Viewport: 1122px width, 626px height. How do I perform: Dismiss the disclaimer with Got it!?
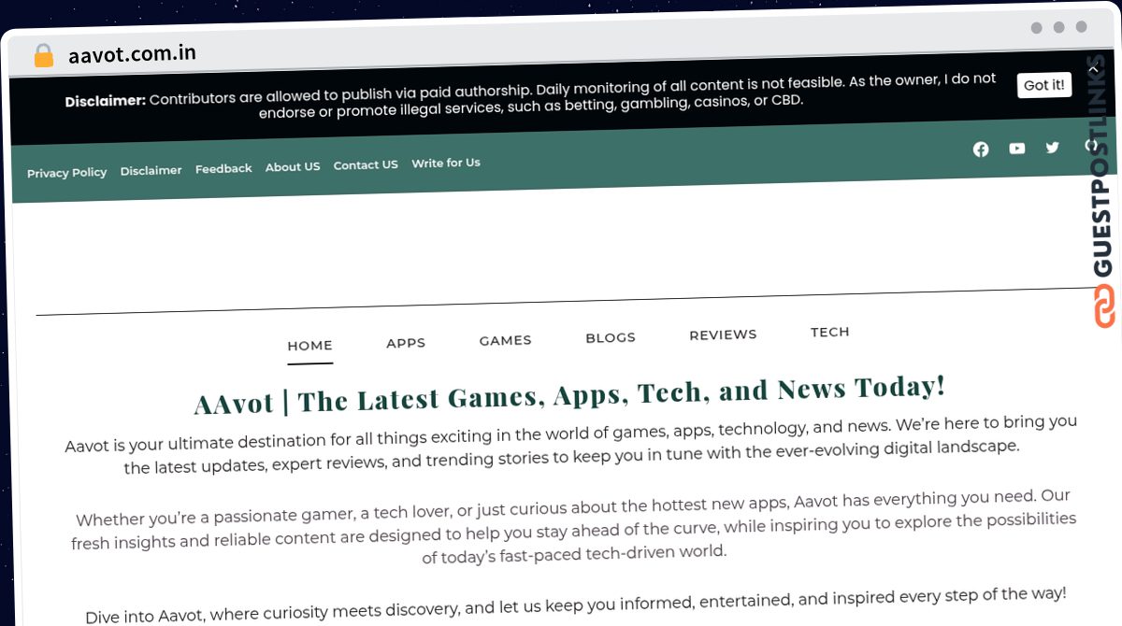(x=1044, y=85)
